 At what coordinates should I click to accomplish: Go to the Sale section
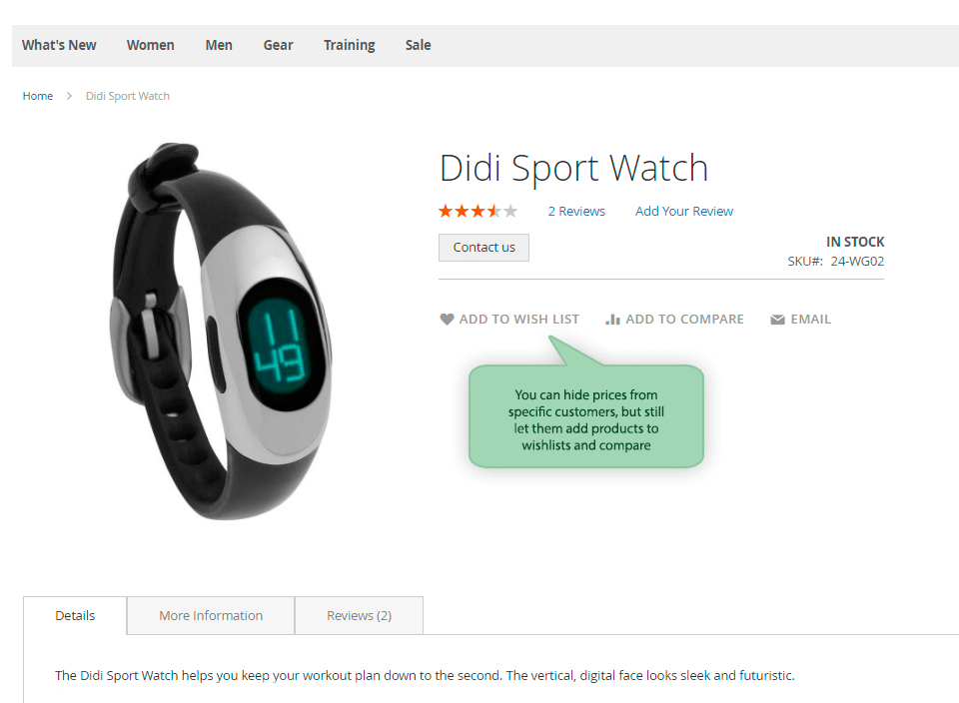(x=419, y=45)
